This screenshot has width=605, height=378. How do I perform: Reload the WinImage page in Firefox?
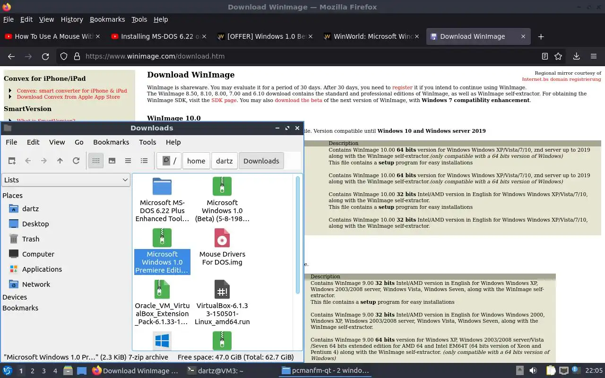[x=45, y=56]
